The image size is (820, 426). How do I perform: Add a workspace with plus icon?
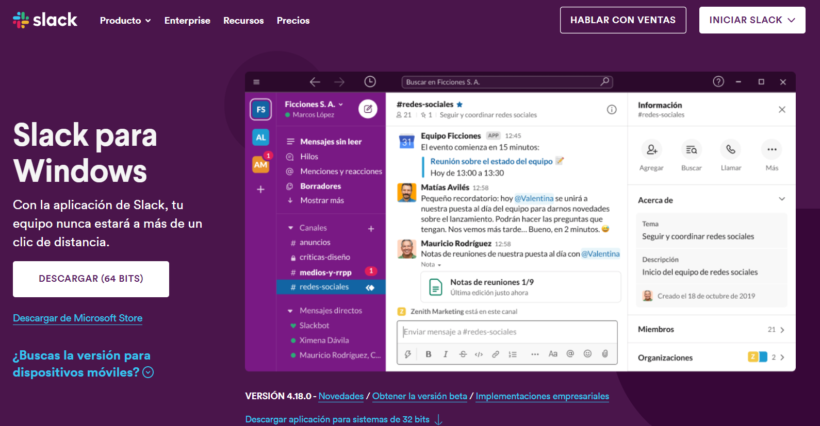click(x=260, y=190)
